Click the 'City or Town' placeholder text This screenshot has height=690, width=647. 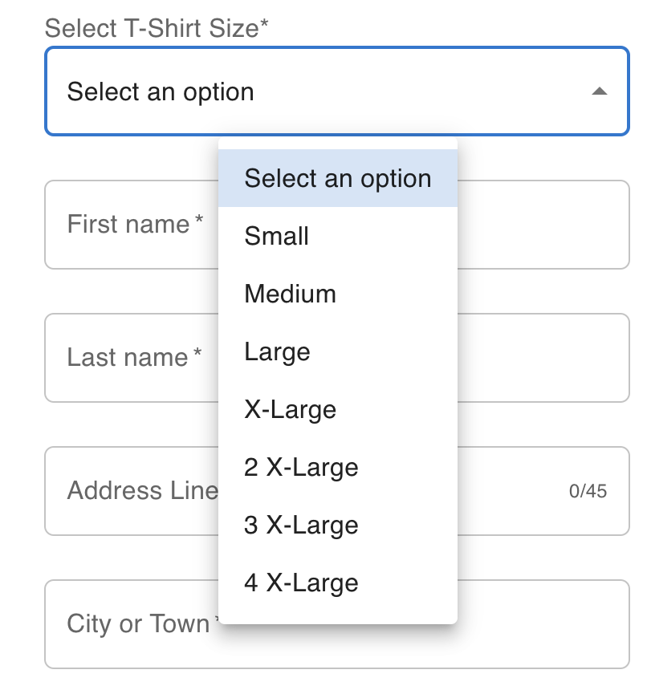(138, 623)
